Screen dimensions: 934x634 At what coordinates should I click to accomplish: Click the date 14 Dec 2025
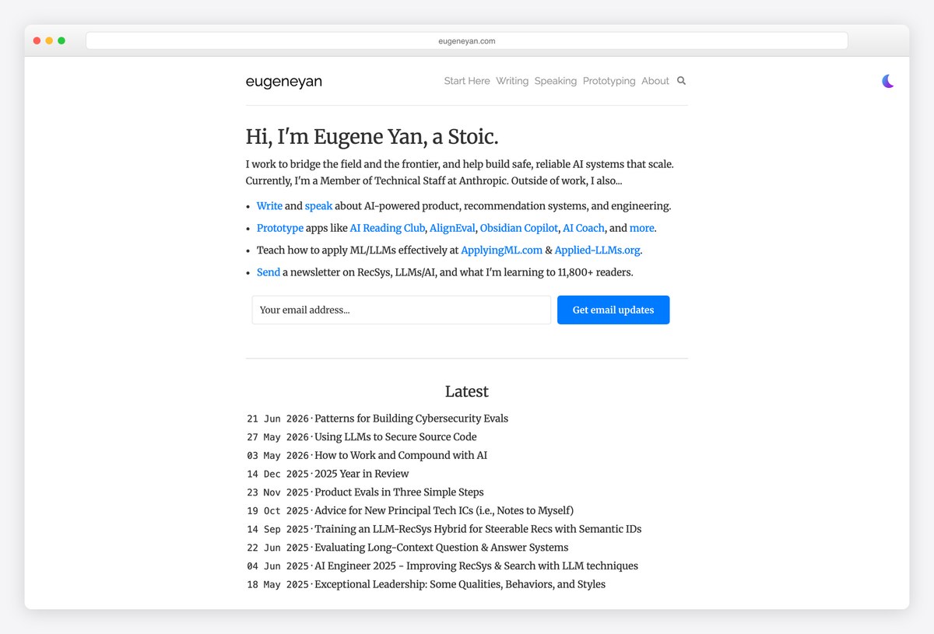[x=278, y=474]
